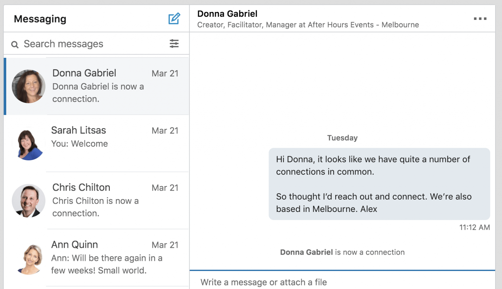
Task: Click the search magnifier icon
Action: pos(15,44)
